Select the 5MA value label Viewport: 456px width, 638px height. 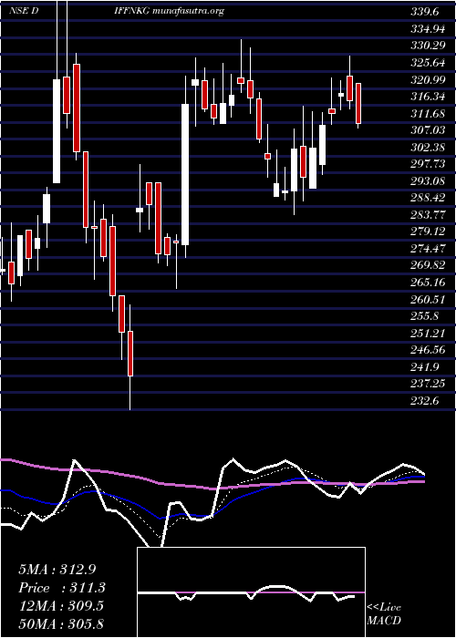point(57,569)
